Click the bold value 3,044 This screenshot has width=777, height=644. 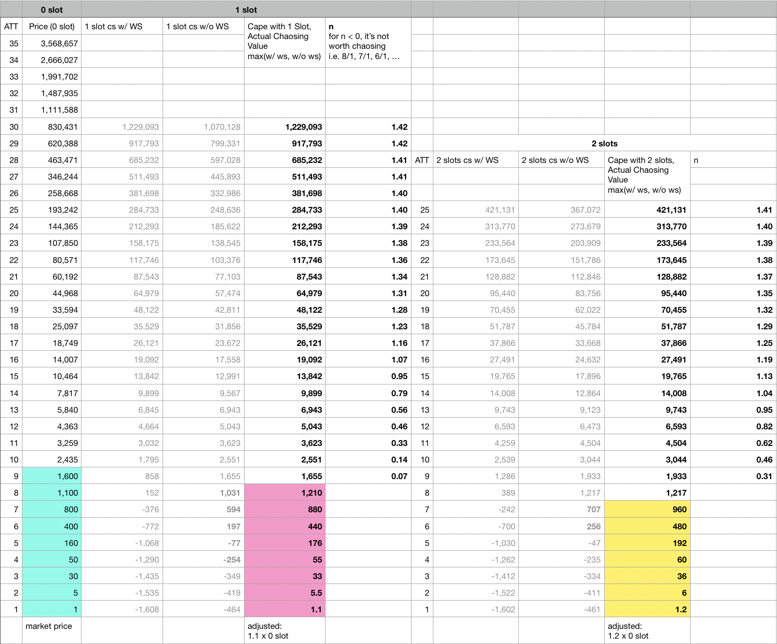(647, 460)
